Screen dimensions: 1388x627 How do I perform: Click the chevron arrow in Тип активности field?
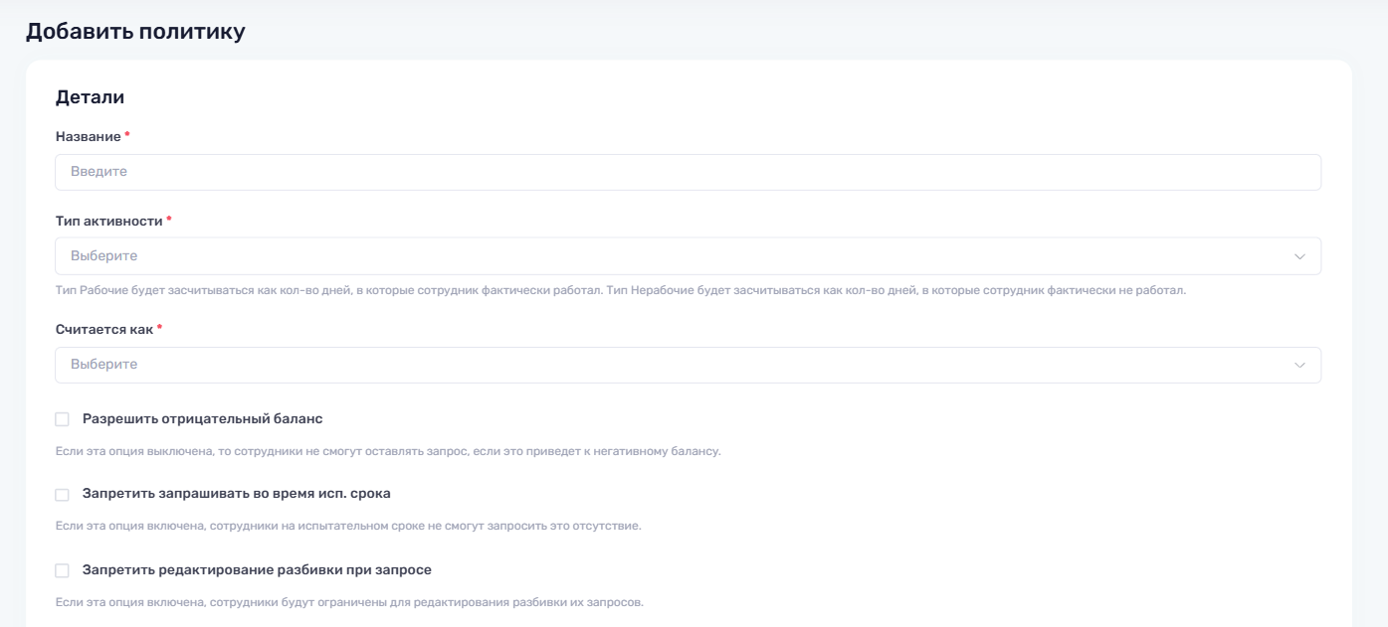tap(1299, 256)
